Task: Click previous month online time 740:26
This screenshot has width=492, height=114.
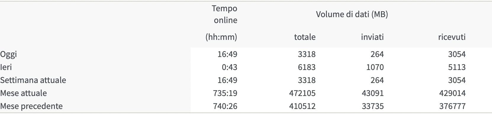Action: click(x=225, y=106)
